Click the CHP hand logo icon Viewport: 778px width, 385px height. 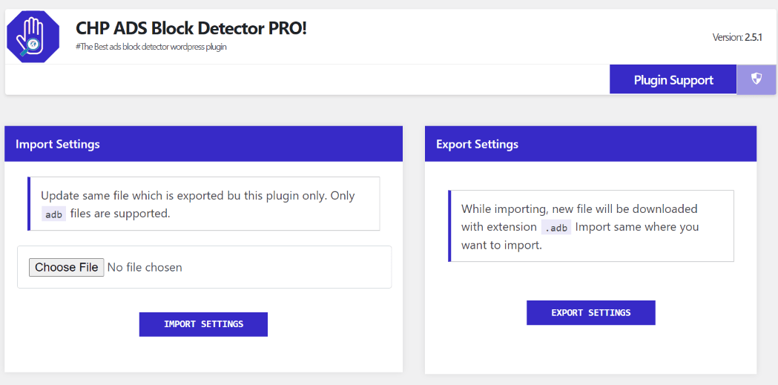click(x=33, y=36)
